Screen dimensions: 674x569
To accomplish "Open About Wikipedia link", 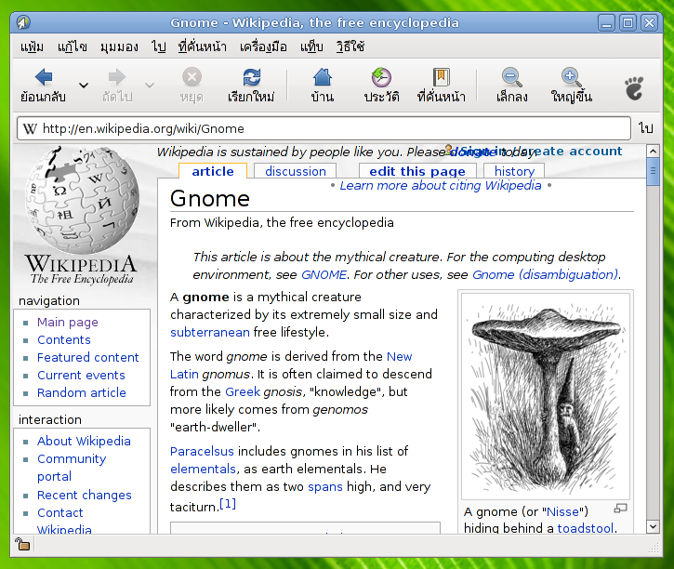I will point(84,442).
